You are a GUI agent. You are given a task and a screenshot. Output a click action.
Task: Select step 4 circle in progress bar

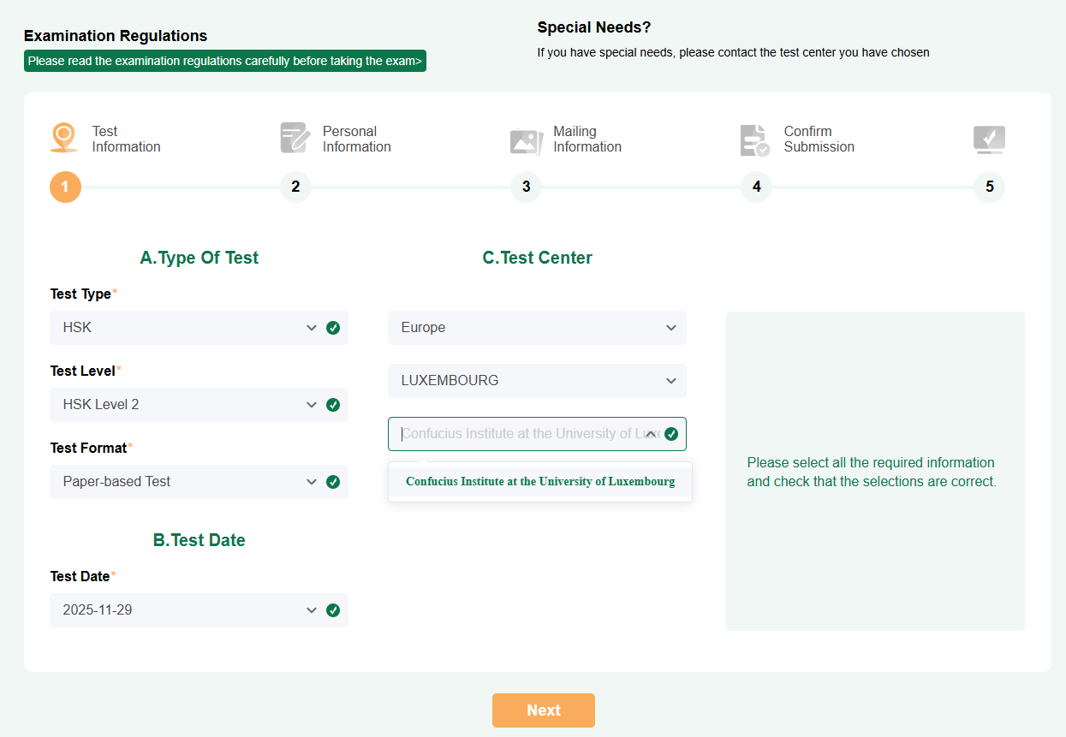point(756,187)
